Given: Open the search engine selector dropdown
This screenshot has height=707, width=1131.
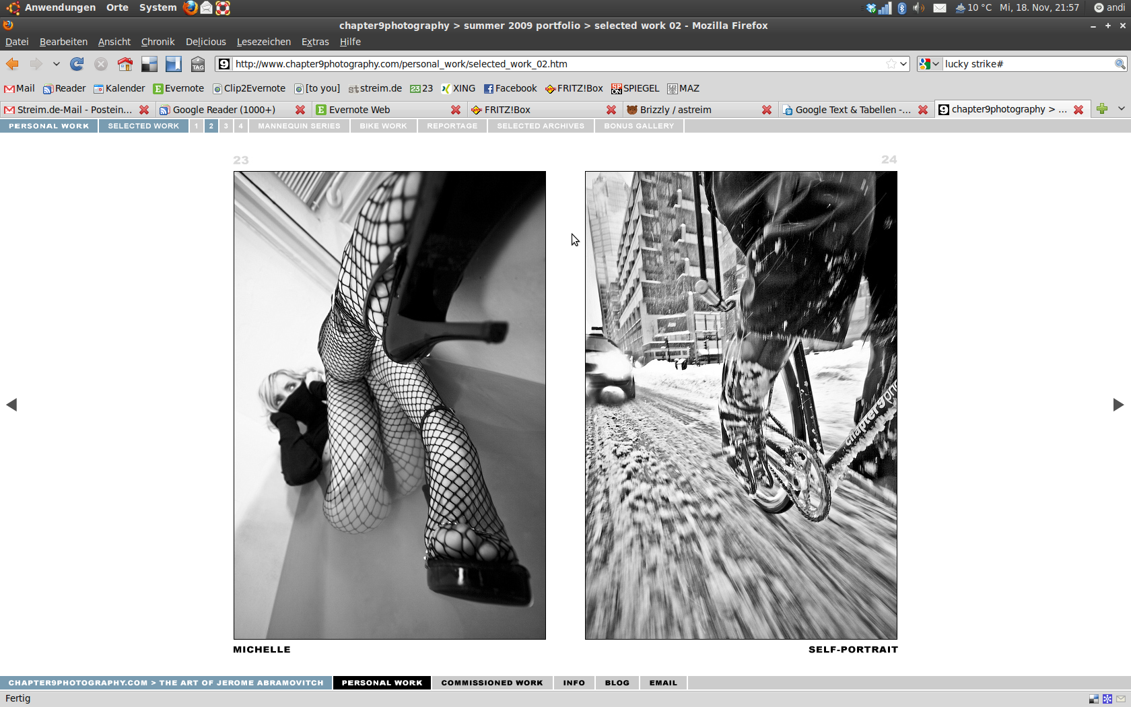Looking at the screenshot, I should [x=929, y=64].
